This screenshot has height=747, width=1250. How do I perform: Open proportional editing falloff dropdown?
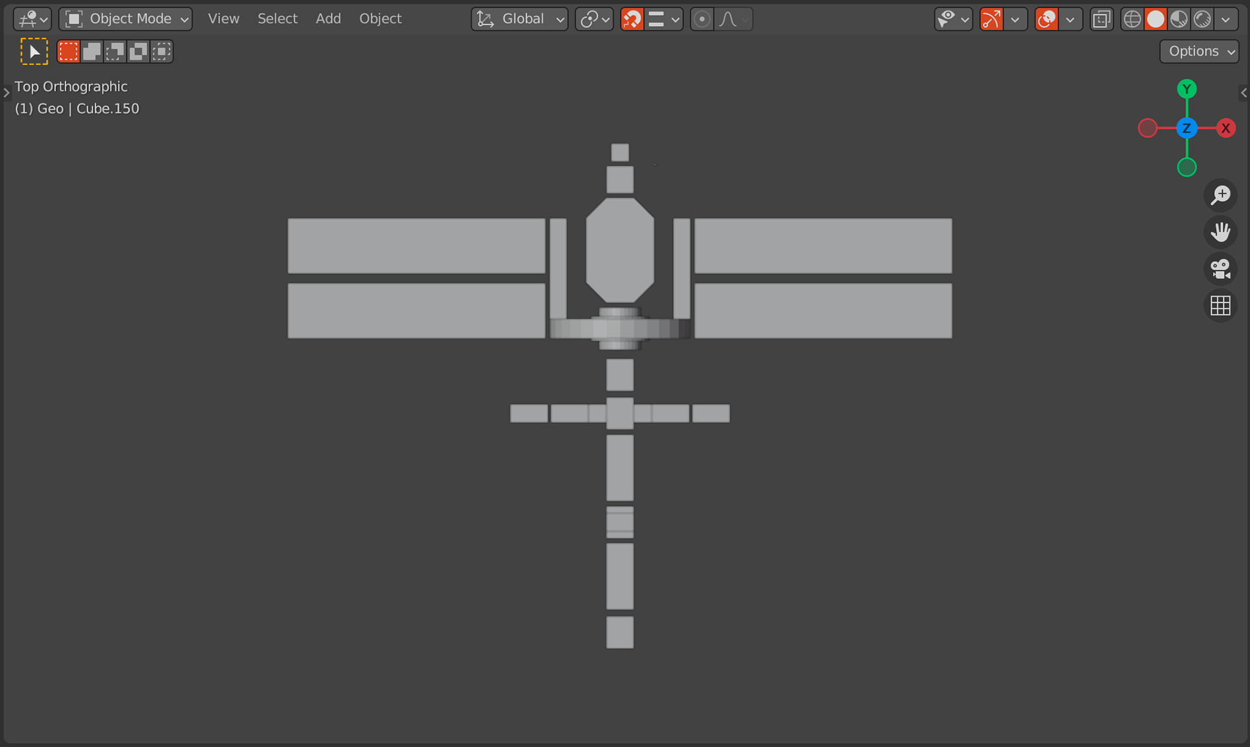pyautogui.click(x=734, y=19)
